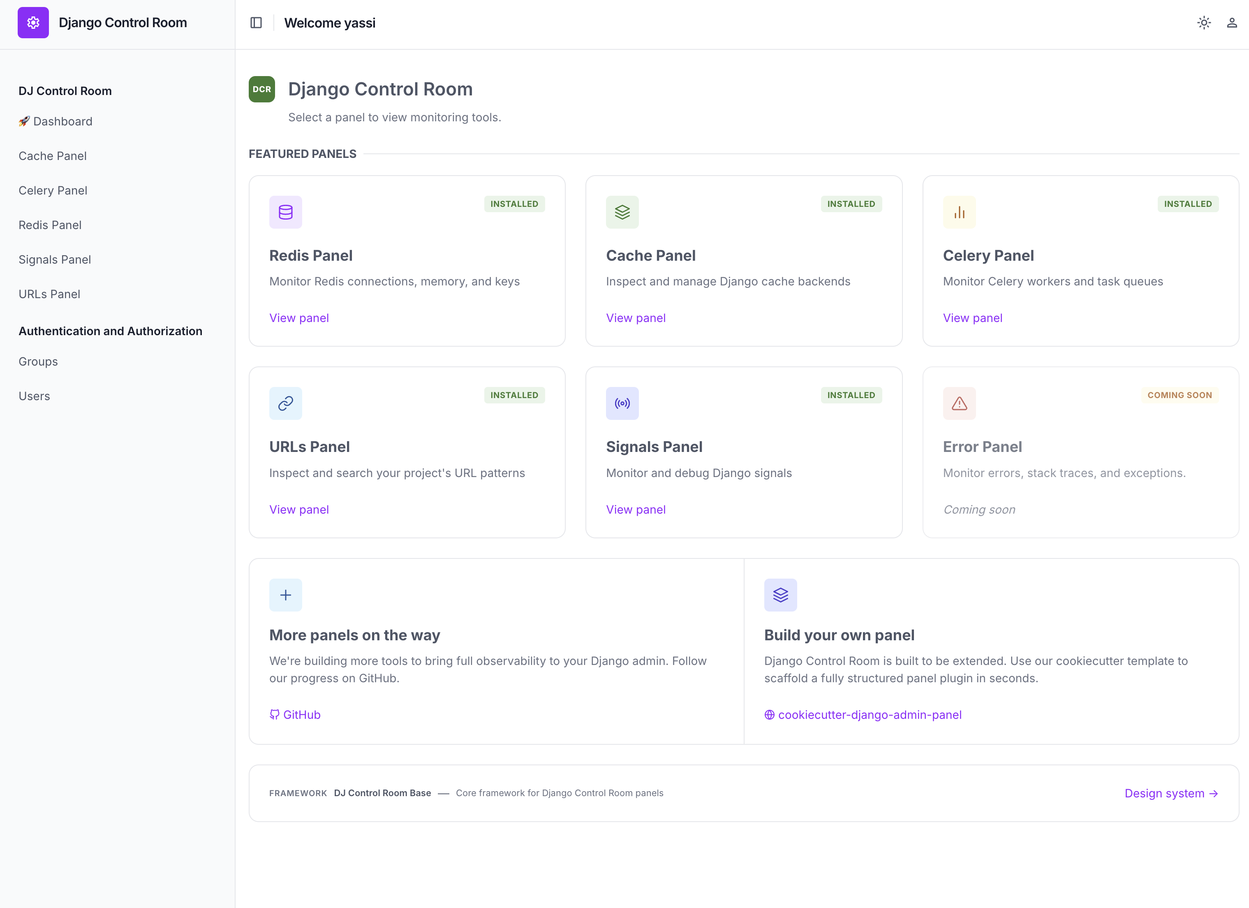Click the plus icon above More panels
Screen dimensions: 1249x908
tap(285, 595)
